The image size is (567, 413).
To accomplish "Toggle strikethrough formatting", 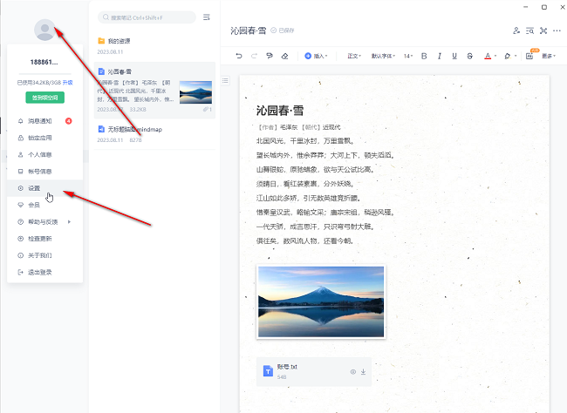I will tap(469, 56).
